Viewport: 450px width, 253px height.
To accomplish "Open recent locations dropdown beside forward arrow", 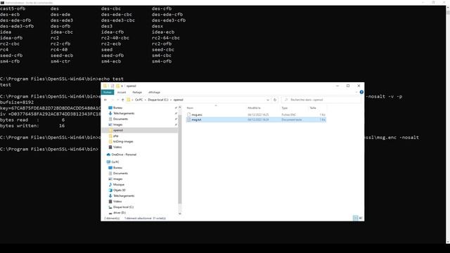I will pyautogui.click(x=117, y=100).
